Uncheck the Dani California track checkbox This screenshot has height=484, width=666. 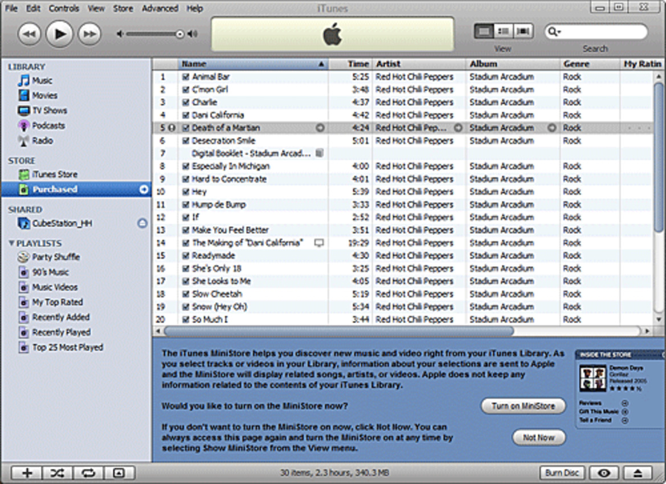point(186,115)
